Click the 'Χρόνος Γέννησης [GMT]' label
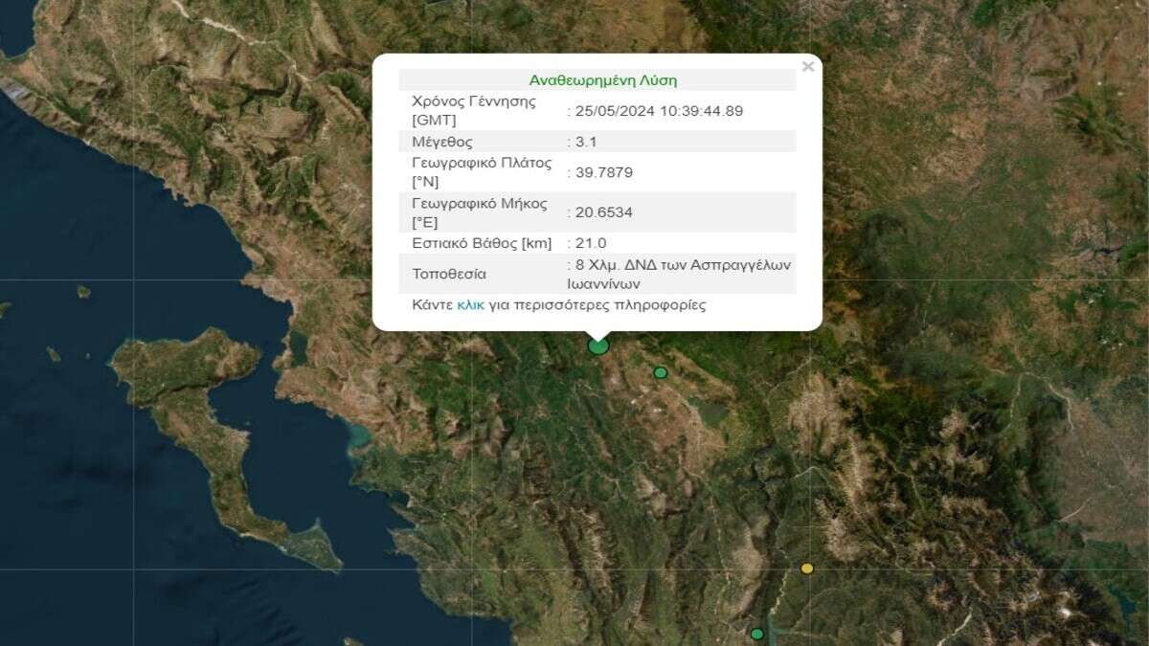Viewport: 1149px width, 646px height. tap(473, 111)
